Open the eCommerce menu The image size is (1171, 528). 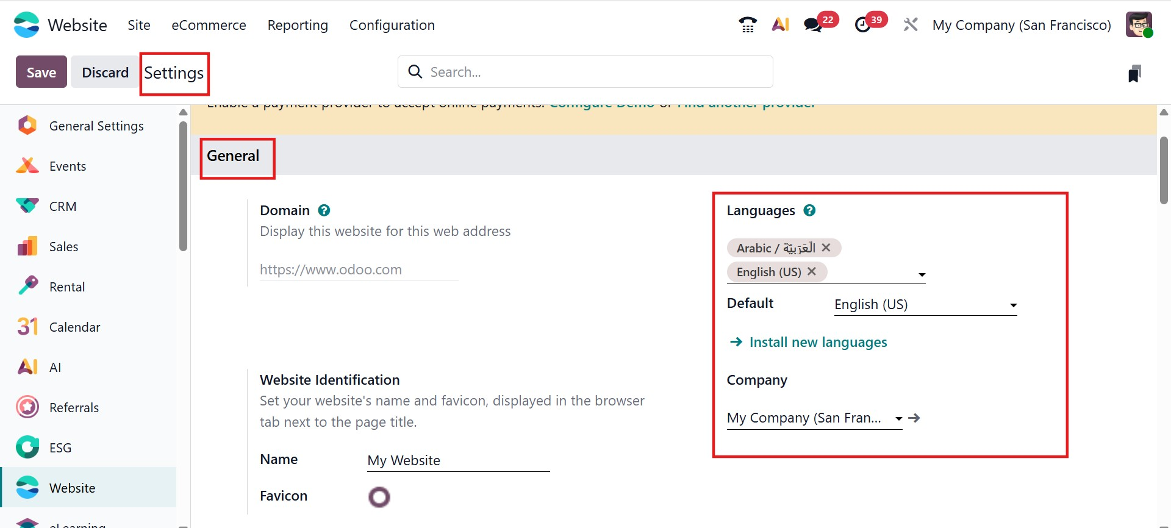tap(209, 25)
